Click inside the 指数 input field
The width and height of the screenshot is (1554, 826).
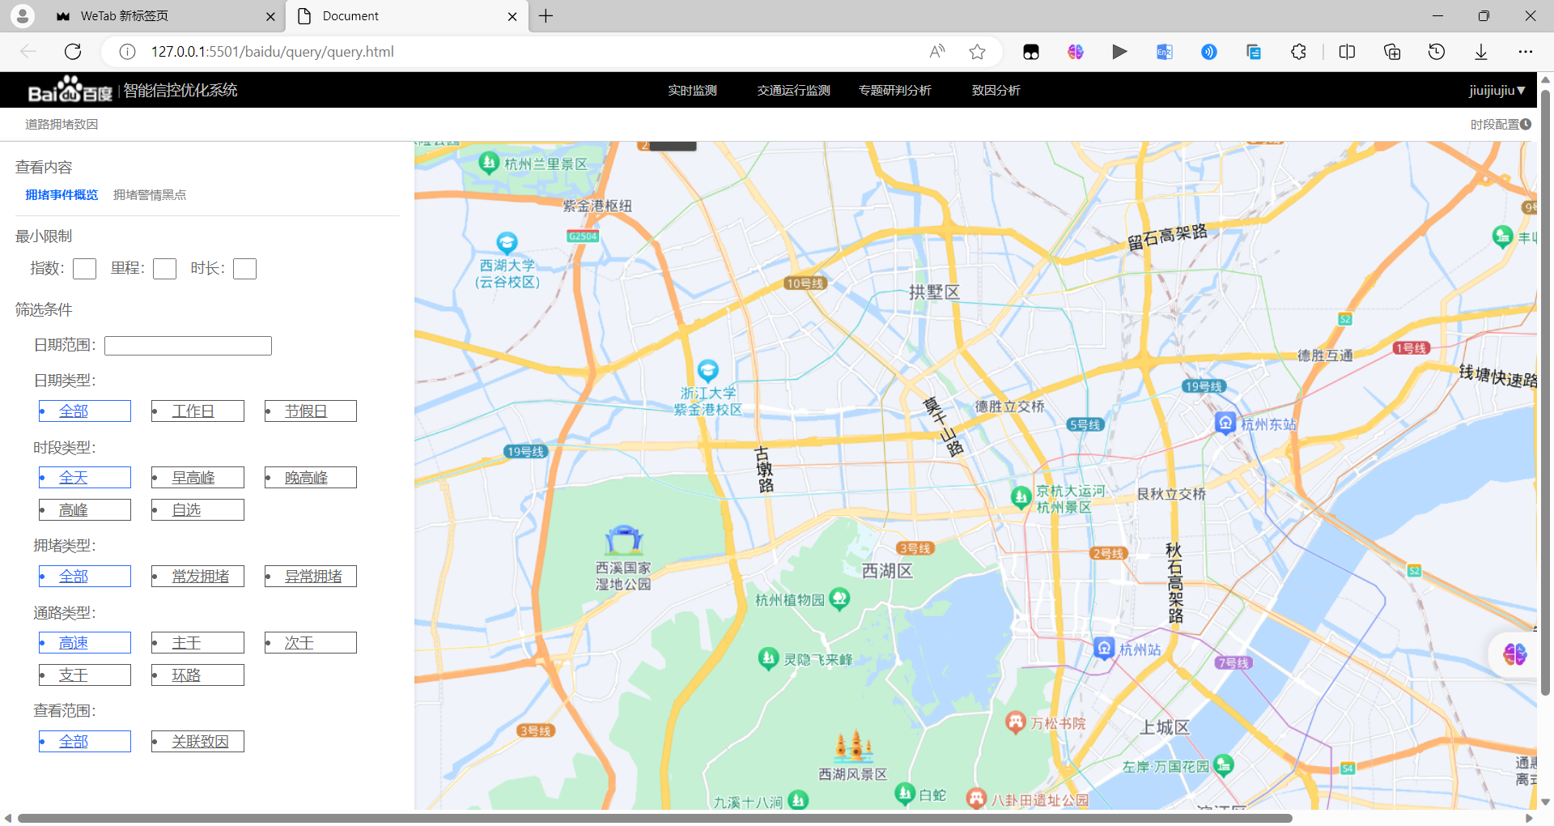[84, 268]
